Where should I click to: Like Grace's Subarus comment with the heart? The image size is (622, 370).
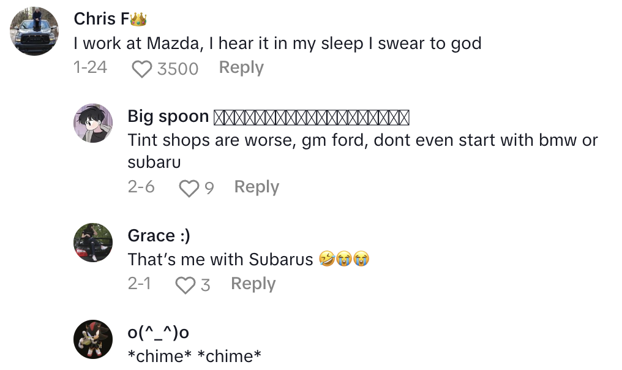[x=184, y=285]
